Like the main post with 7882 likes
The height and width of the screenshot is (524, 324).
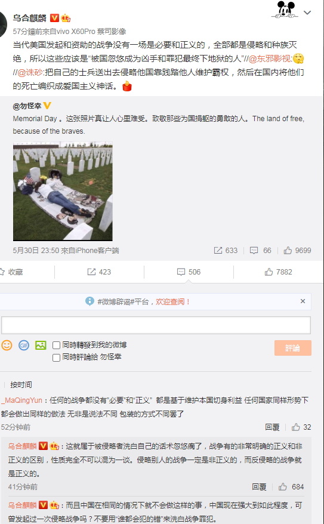278,272
